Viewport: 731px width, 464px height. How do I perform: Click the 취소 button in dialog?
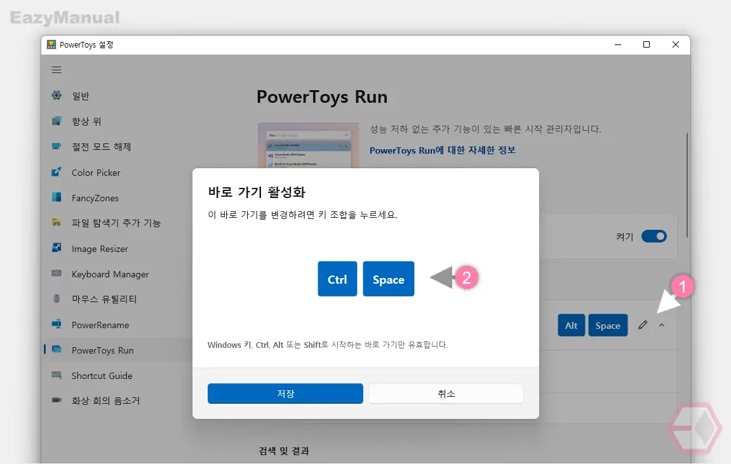click(446, 394)
